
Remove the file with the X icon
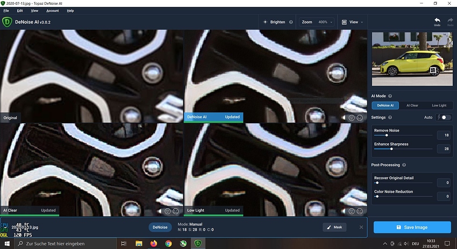tap(361, 227)
